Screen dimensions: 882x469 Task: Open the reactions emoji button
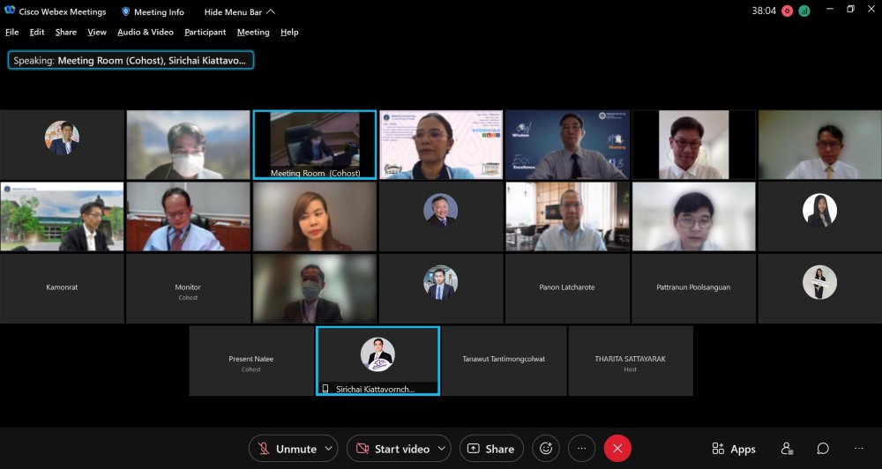(x=546, y=449)
